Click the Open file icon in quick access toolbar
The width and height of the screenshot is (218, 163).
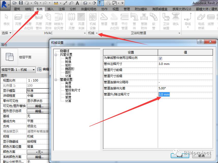pos(14,3)
